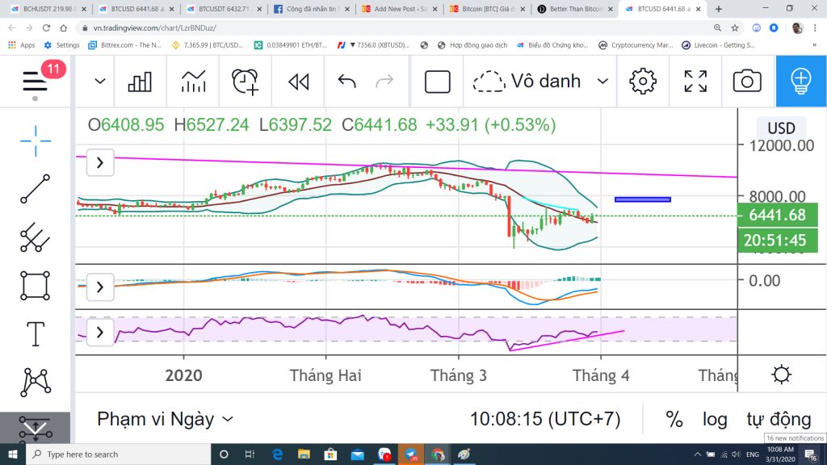The image size is (827, 465).
Task: Pick the pitchfork tool in left toolbar
Action: 36,237
